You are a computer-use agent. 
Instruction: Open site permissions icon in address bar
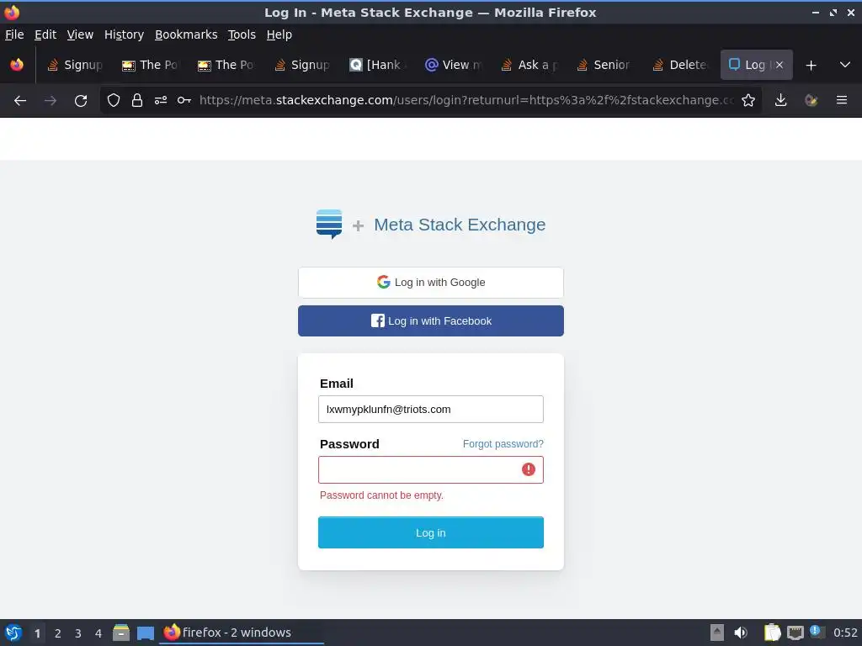click(x=161, y=100)
